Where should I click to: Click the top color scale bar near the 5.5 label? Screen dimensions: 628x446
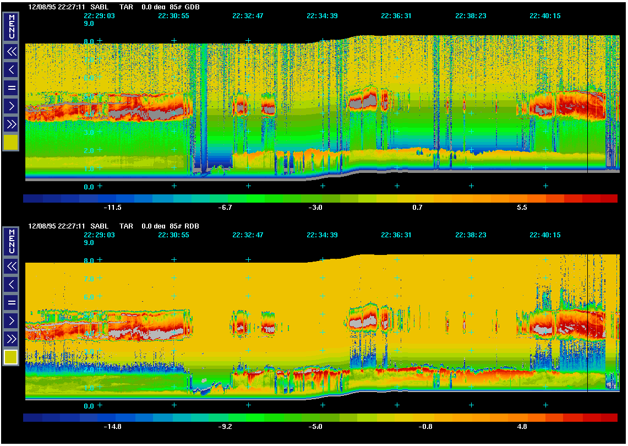522,198
